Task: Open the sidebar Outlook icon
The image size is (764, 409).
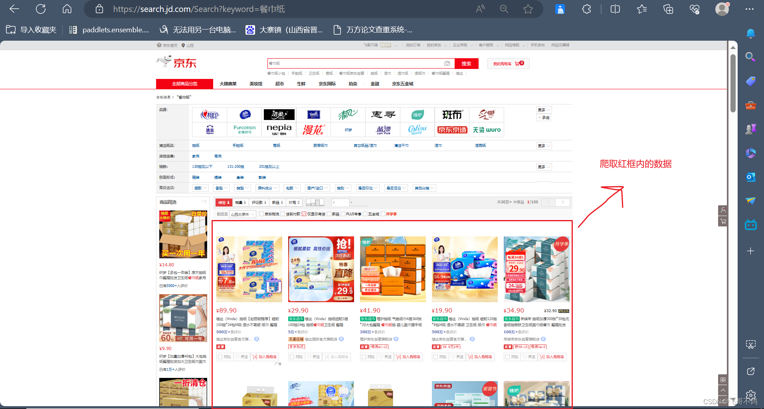Action: 750,177
